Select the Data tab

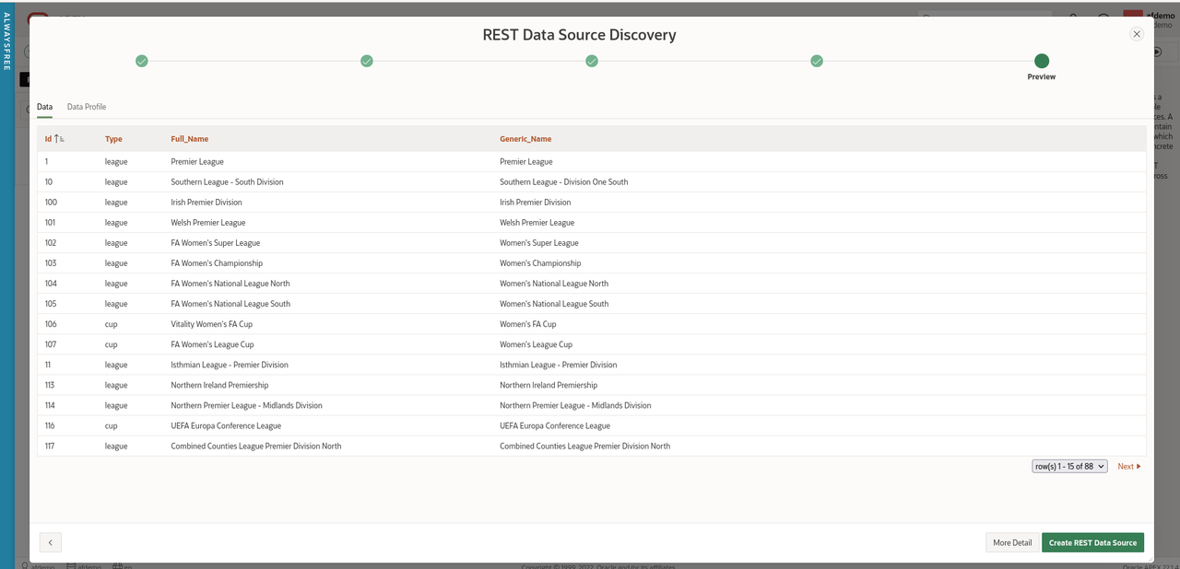tap(44, 106)
